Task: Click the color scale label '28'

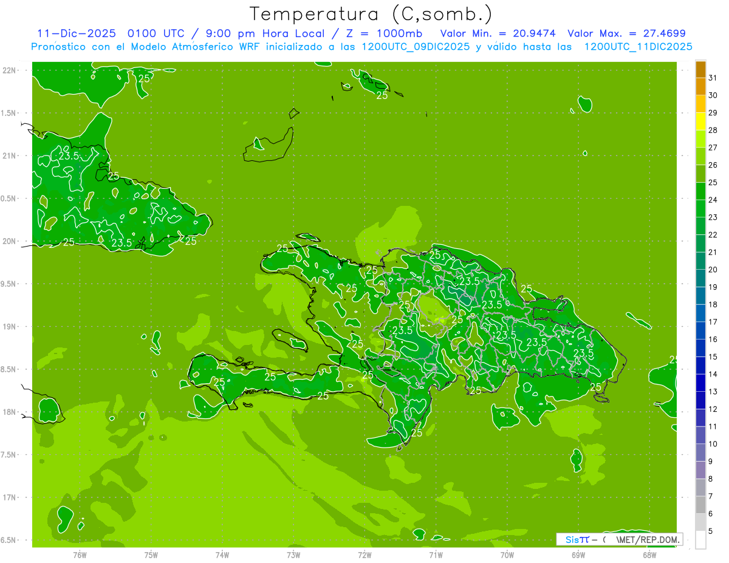Action: click(x=713, y=130)
